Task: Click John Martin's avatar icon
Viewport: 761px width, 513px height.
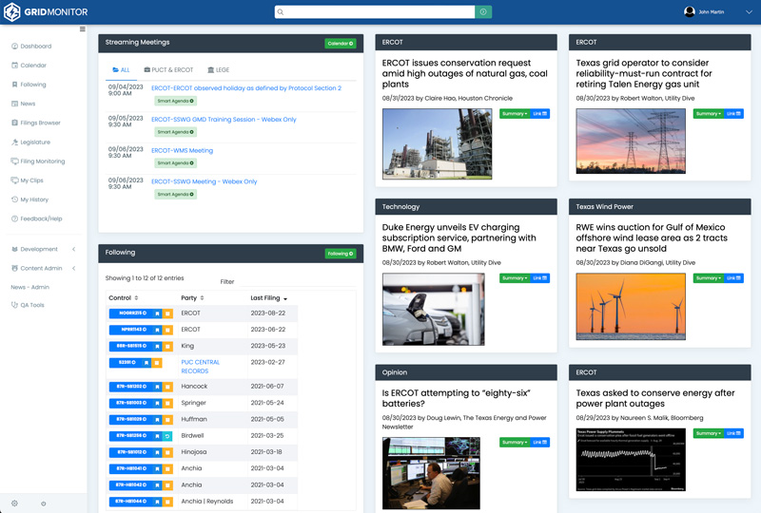Action: [689, 11]
